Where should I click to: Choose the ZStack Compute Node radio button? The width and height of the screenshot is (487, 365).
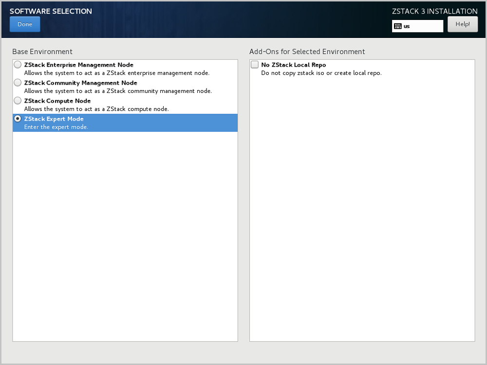tap(18, 101)
